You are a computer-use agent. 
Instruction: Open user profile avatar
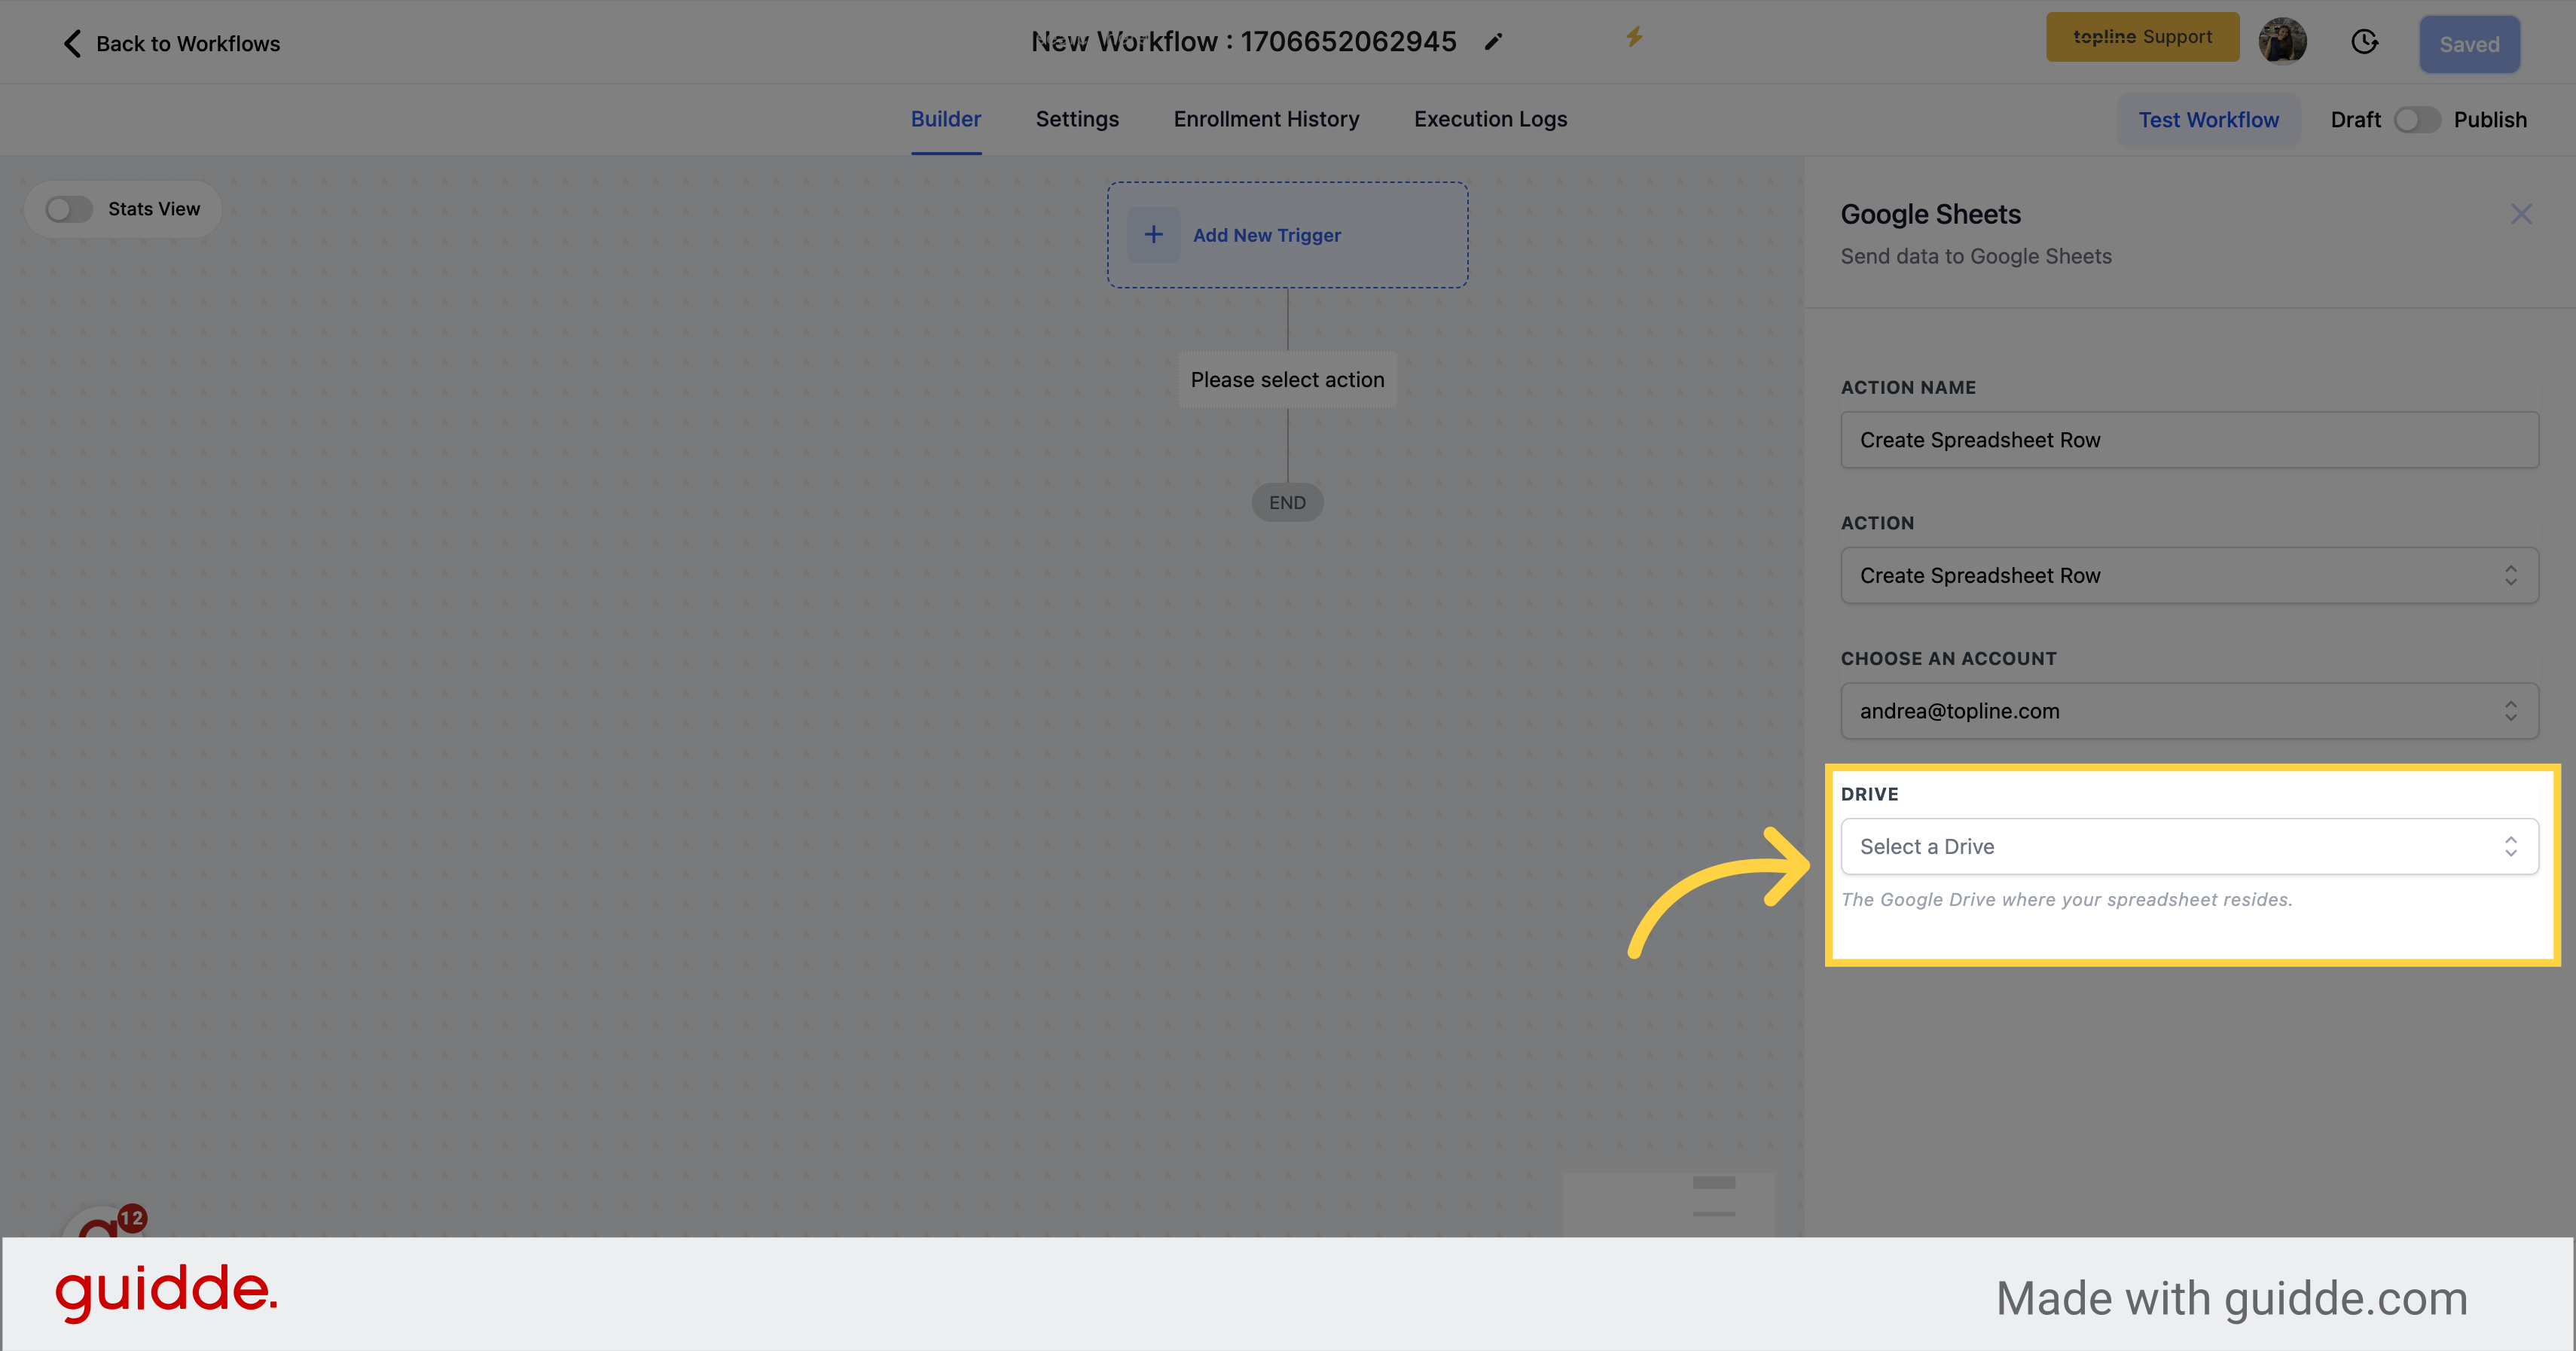point(2282,41)
